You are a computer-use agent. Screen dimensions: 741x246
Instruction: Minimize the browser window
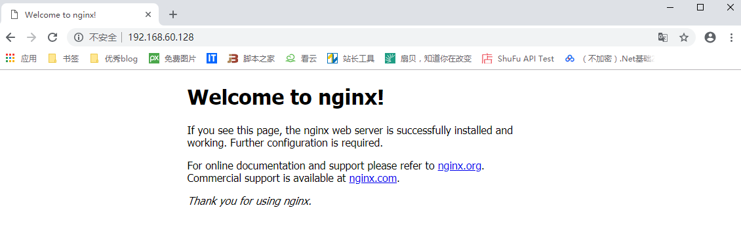click(670, 7)
